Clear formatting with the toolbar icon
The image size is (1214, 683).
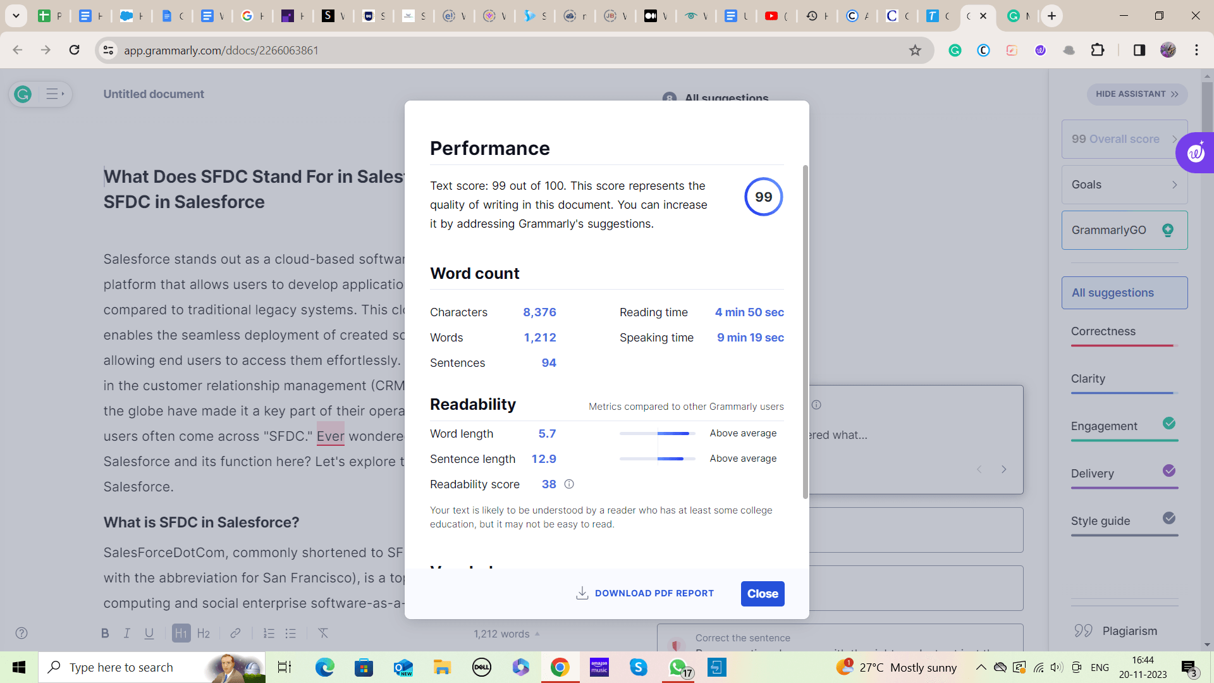tap(323, 633)
